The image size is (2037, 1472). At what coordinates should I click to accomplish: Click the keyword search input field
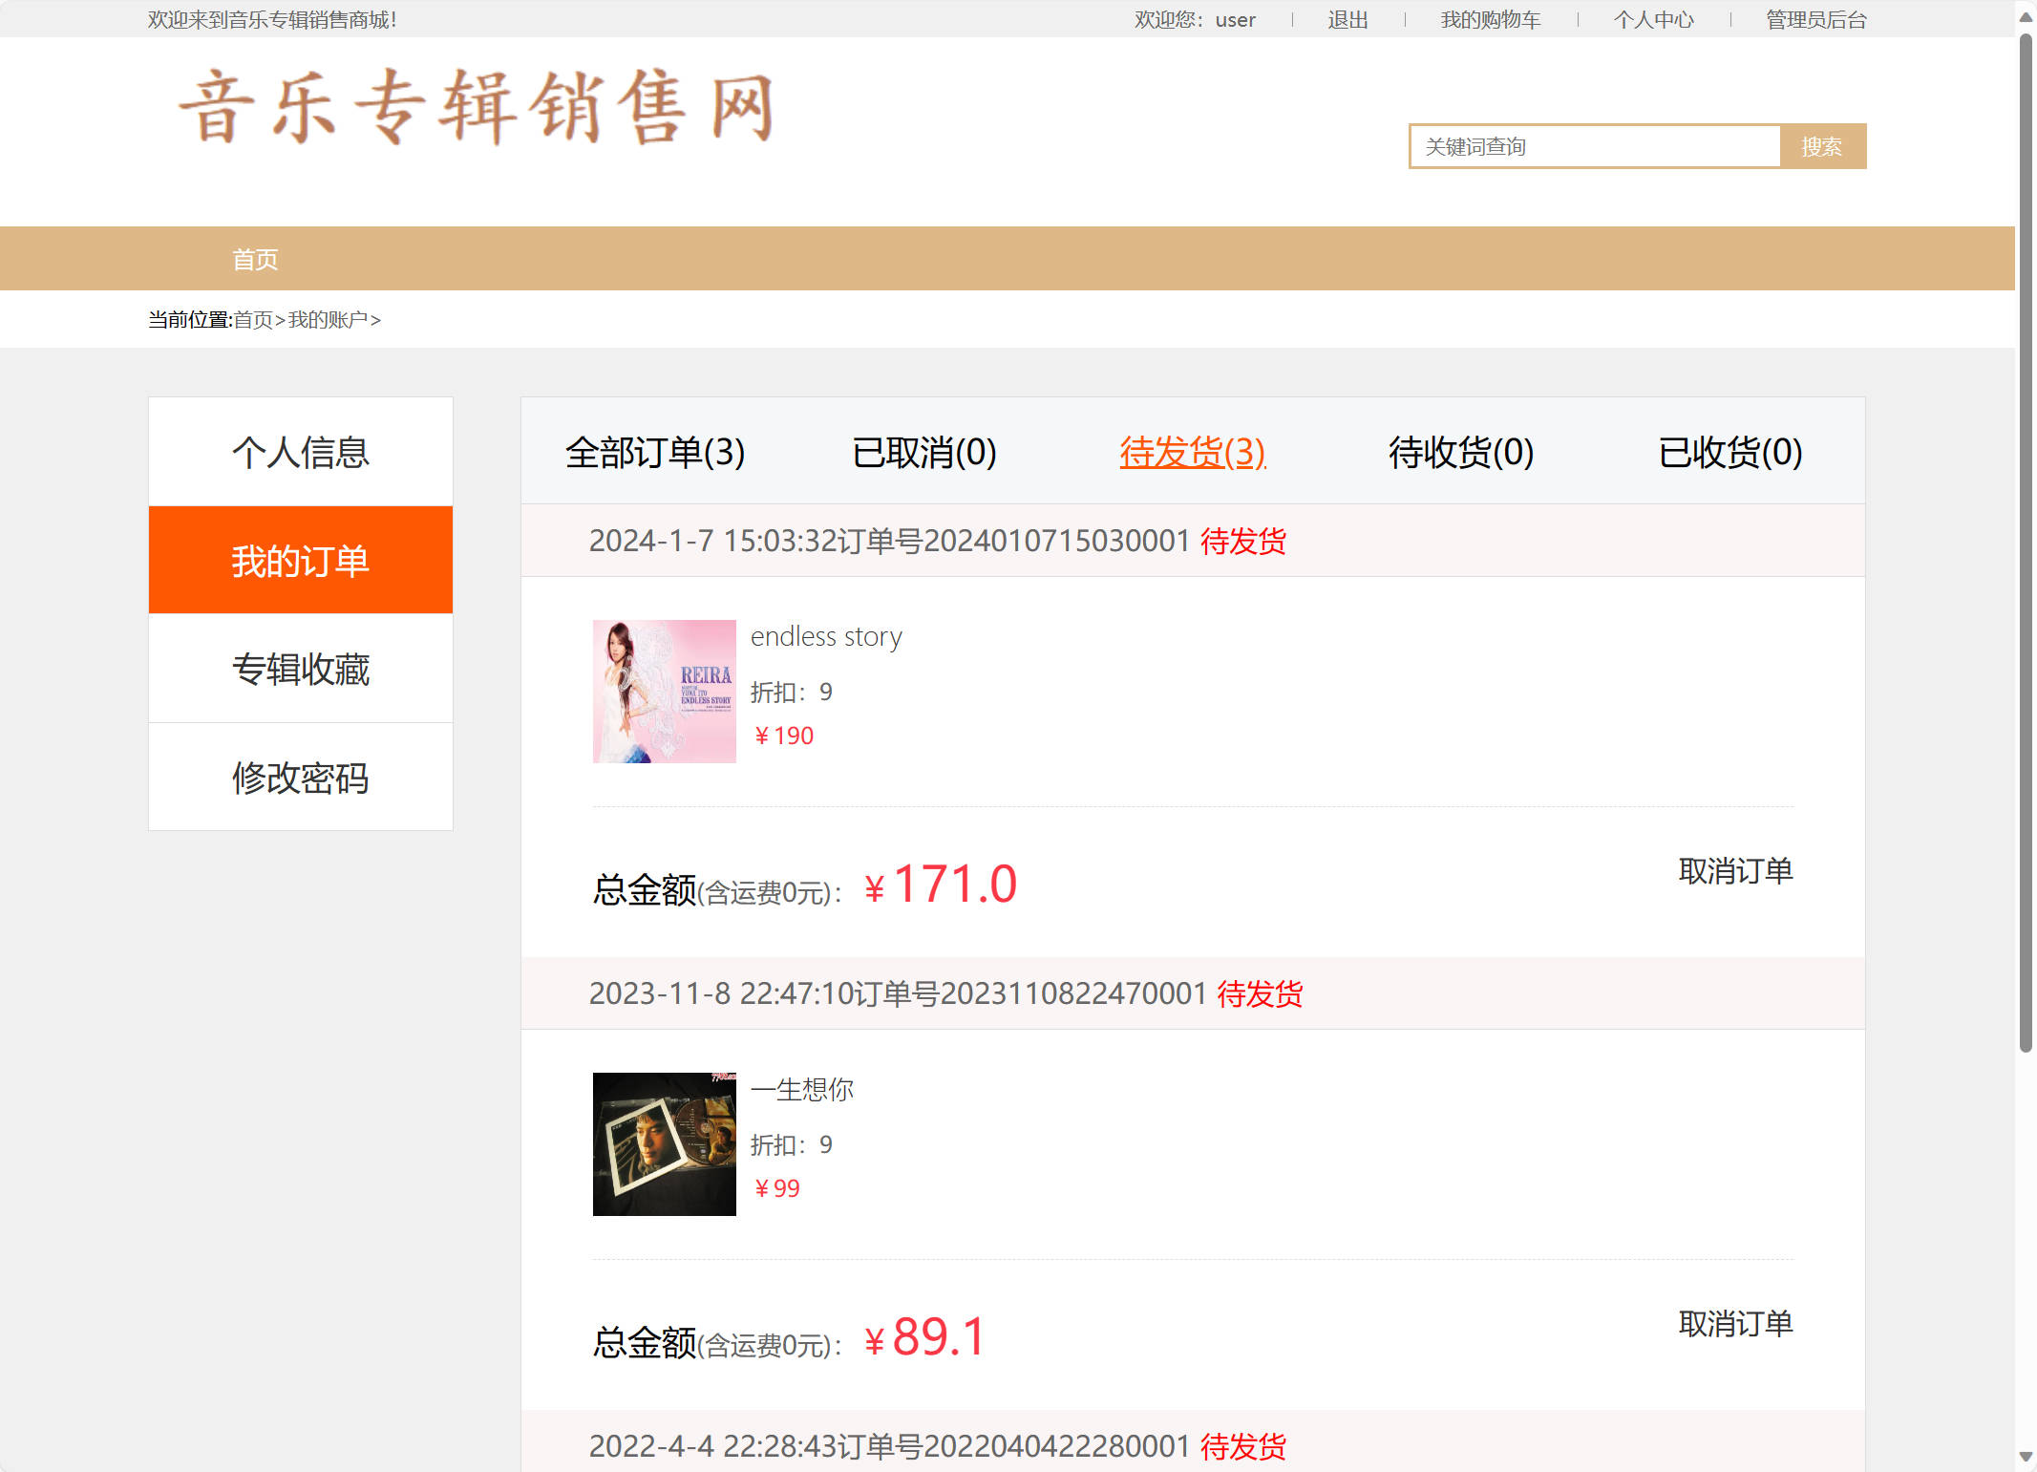[x=1593, y=145]
